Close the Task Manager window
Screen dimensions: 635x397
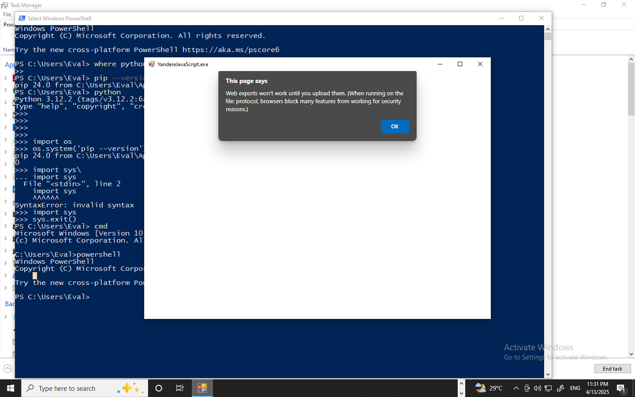(624, 5)
